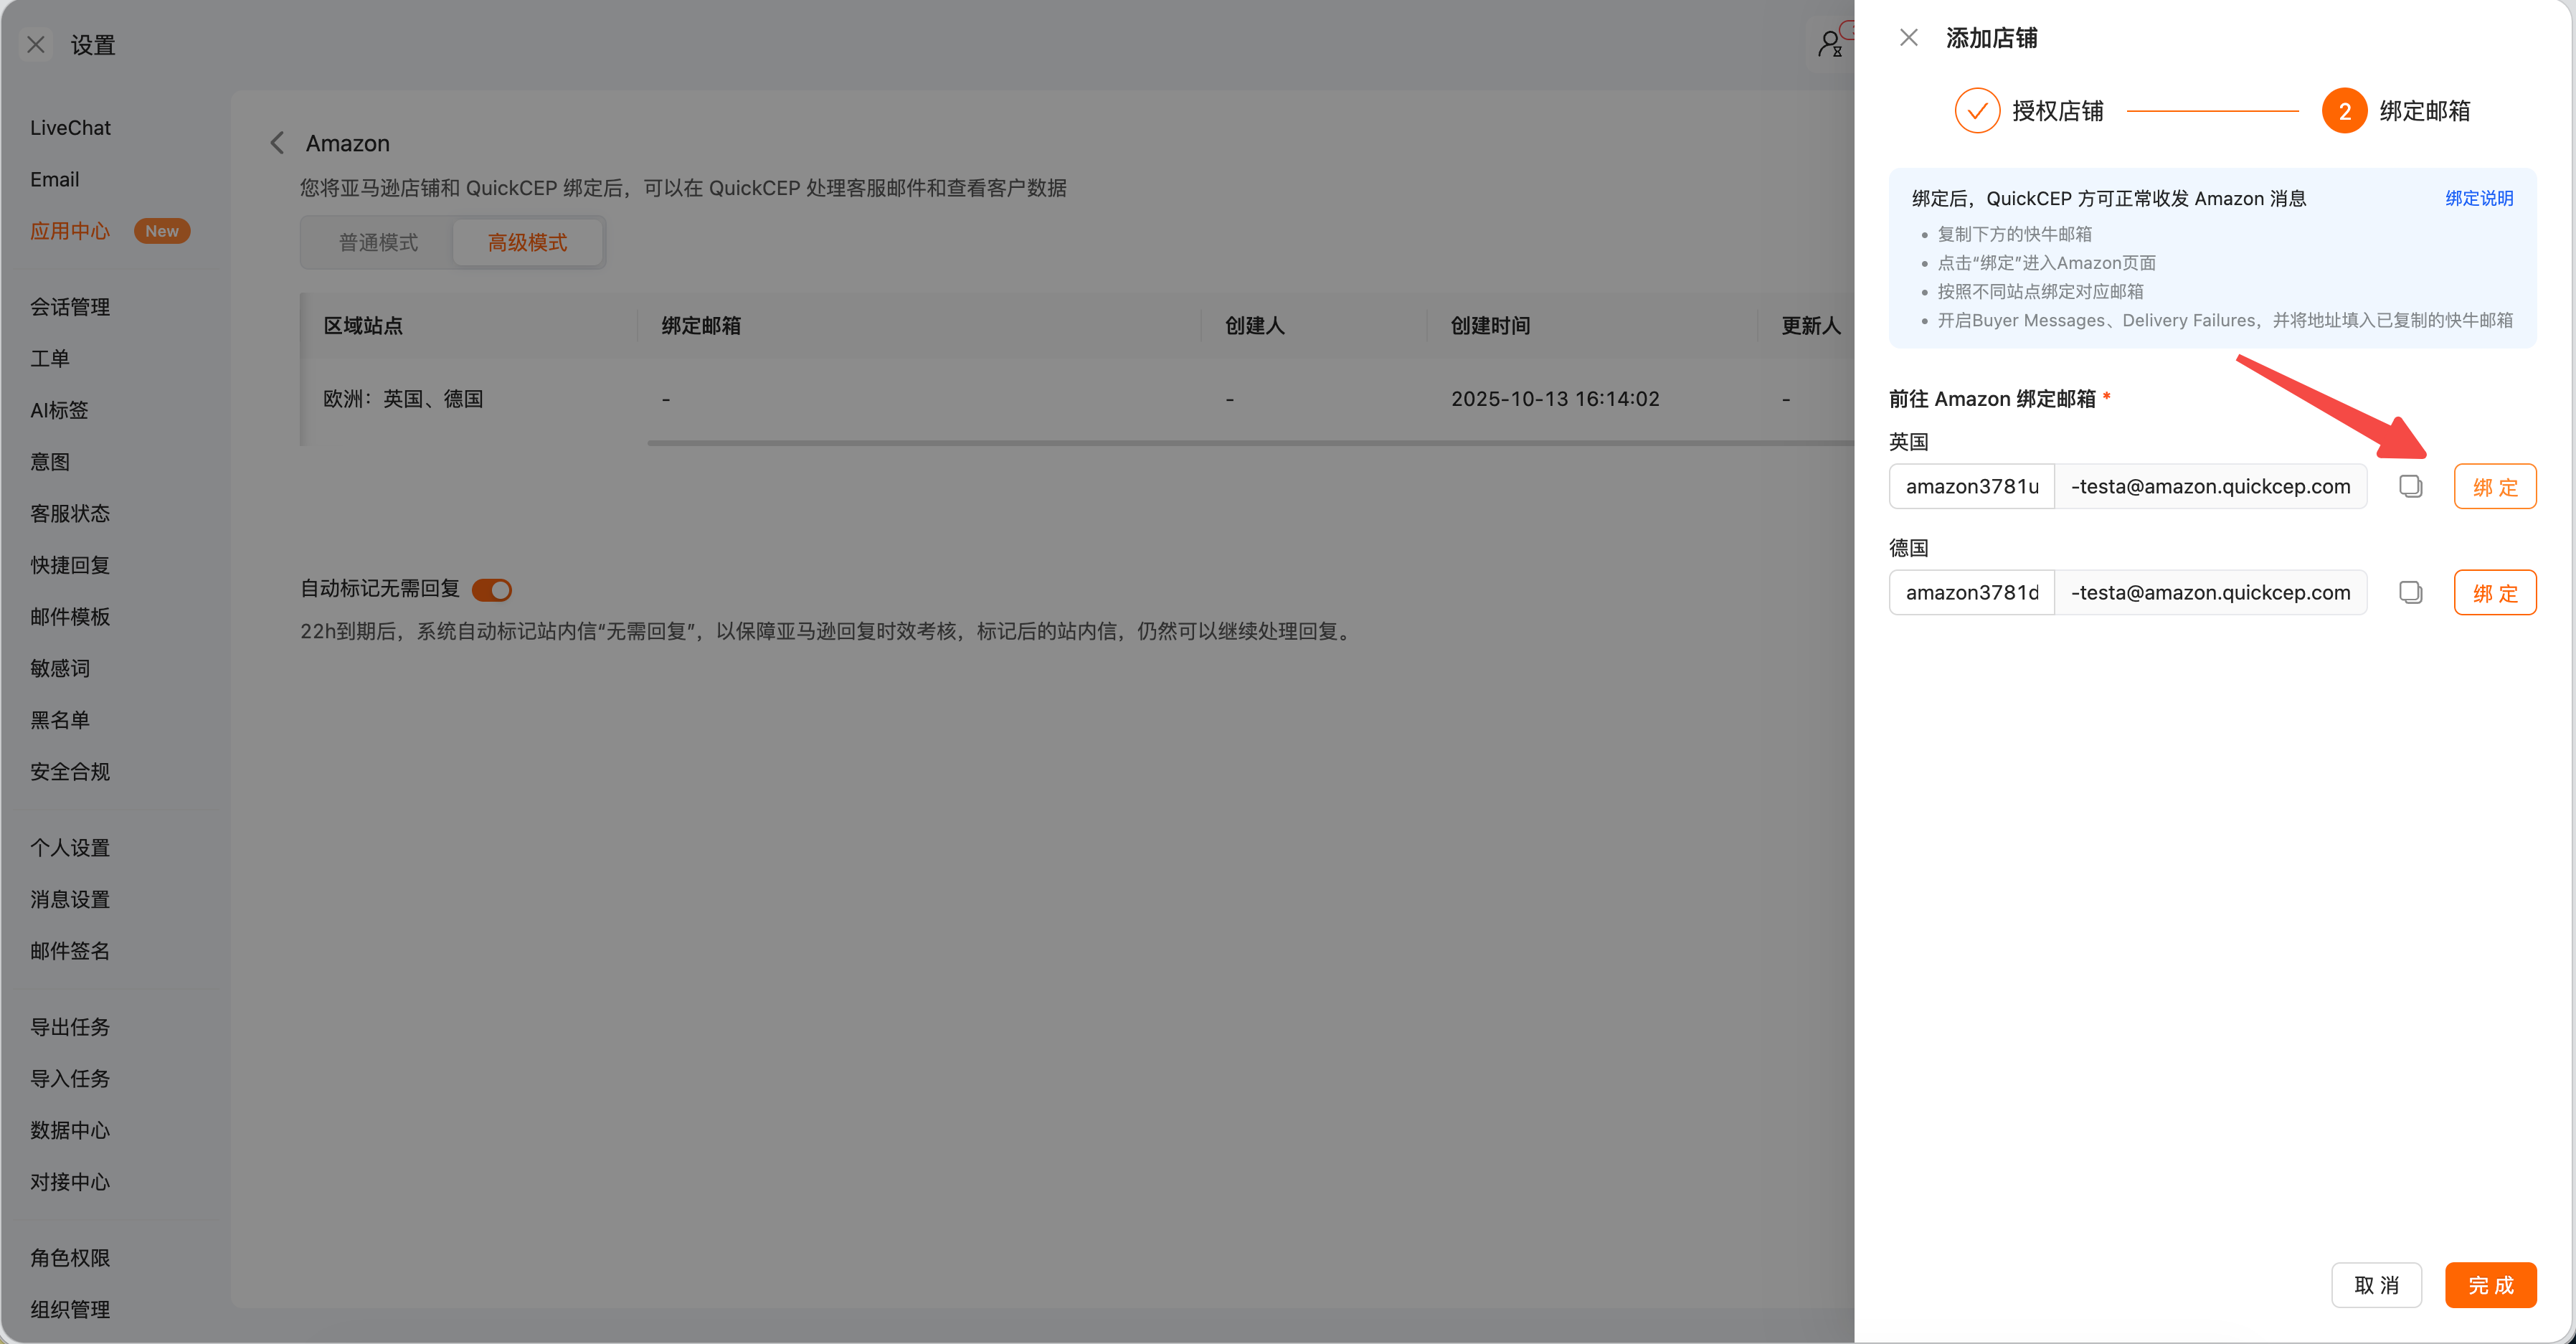
Task: Open Email in the sidebar
Action: pos(54,180)
